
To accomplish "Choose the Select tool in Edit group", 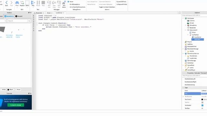I will 27,4.
